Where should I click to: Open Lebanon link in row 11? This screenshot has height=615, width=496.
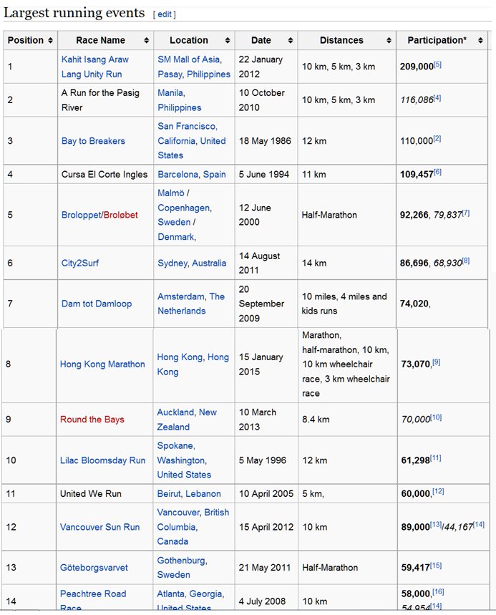point(203,494)
